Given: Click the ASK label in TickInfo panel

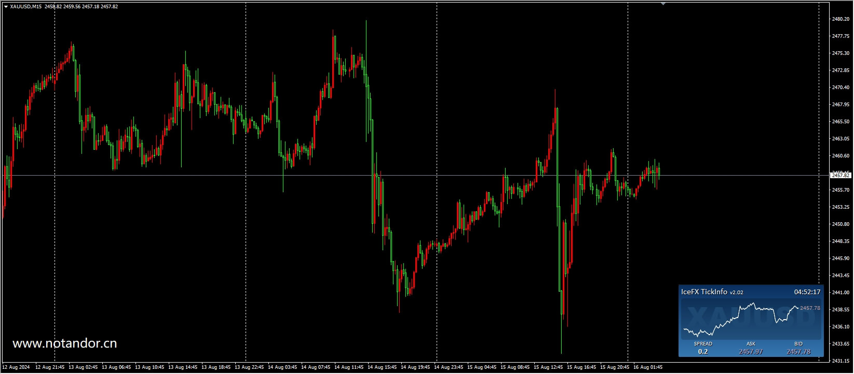Looking at the screenshot, I should coord(751,344).
